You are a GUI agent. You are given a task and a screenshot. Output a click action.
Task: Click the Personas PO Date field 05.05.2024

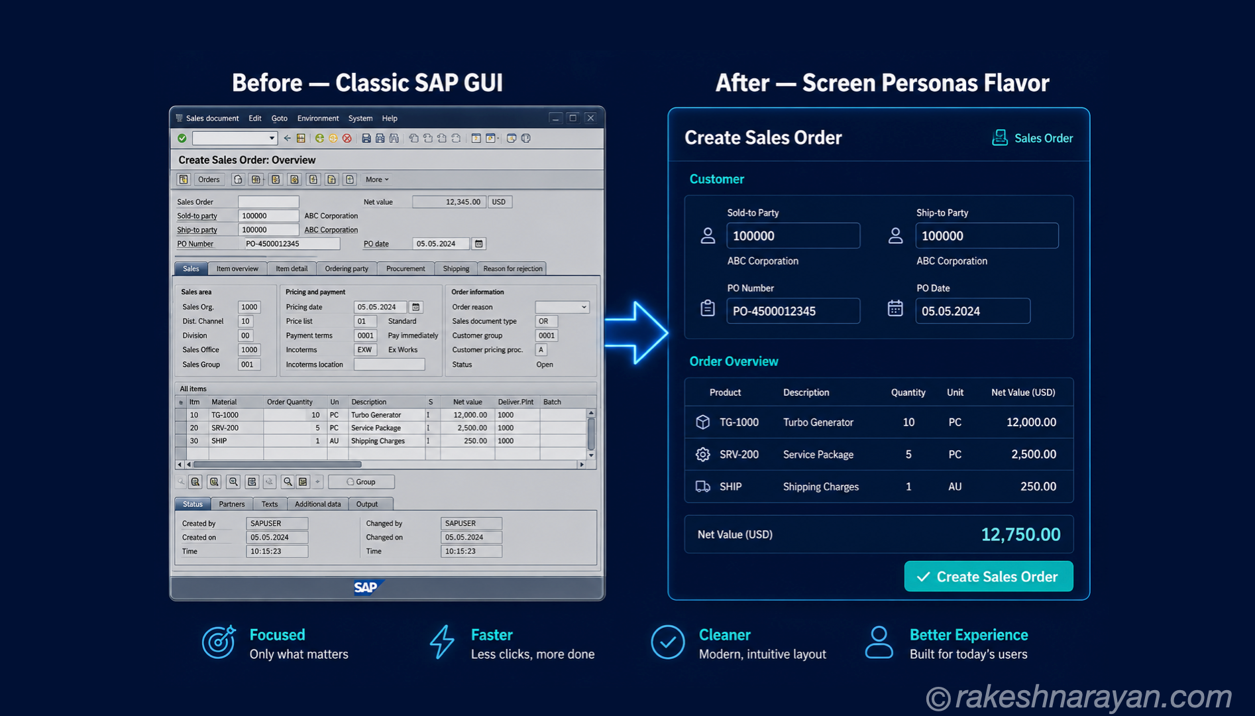coord(973,311)
